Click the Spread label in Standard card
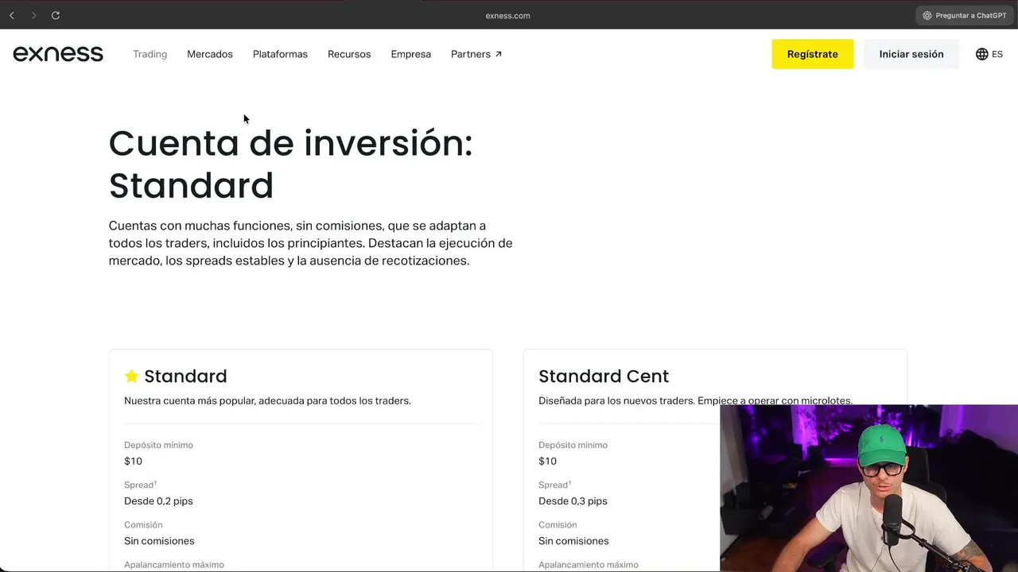The width and height of the screenshot is (1018, 572). [x=140, y=485]
